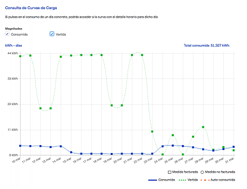
Task: Click the 0 kWh axis label
Action: [x=13, y=155]
